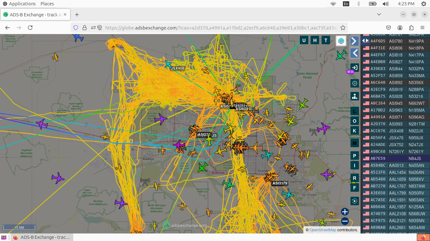Toggle the R button on map
The height and width of the screenshot is (241, 430).
point(355,178)
